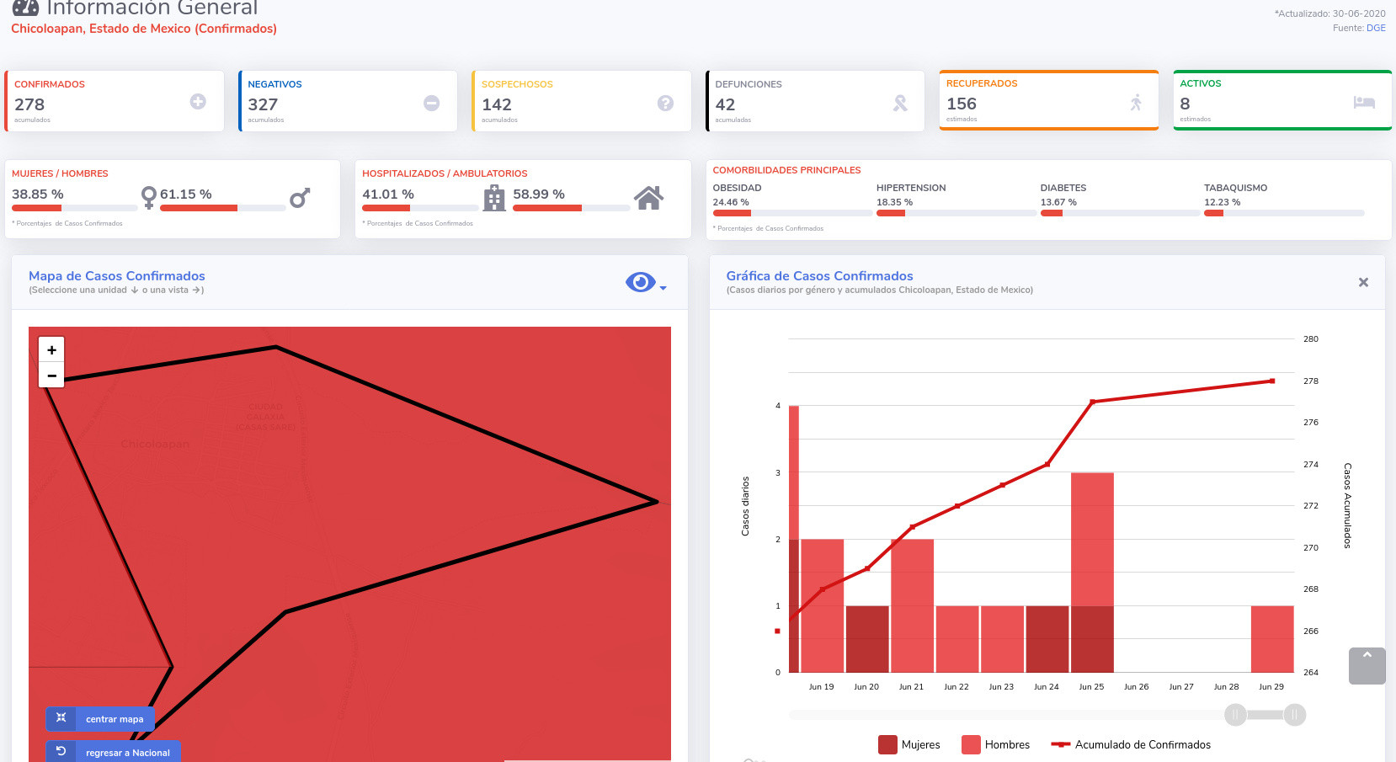The height and width of the screenshot is (762, 1396).
Task: Click the 61.15 % men percentage
Action: point(186,194)
